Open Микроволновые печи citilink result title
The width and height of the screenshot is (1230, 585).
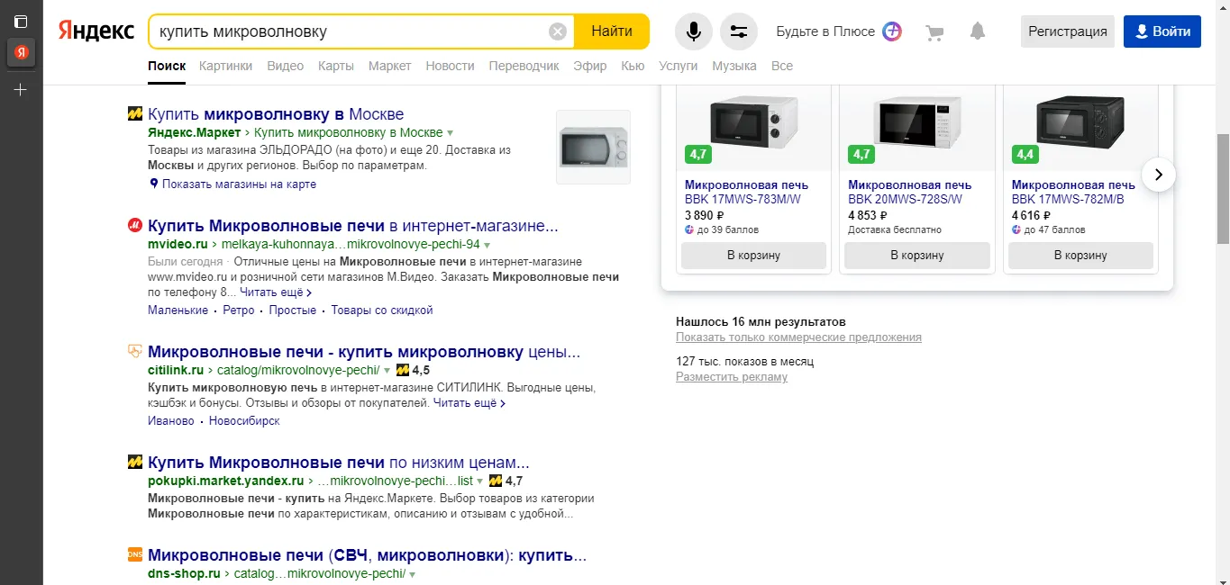(364, 351)
